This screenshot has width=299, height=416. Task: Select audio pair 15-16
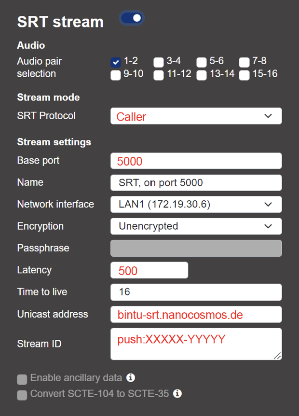point(244,75)
